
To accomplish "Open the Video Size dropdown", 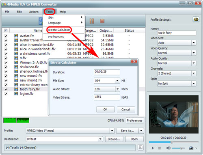I will pyautogui.click(x=194, y=43).
